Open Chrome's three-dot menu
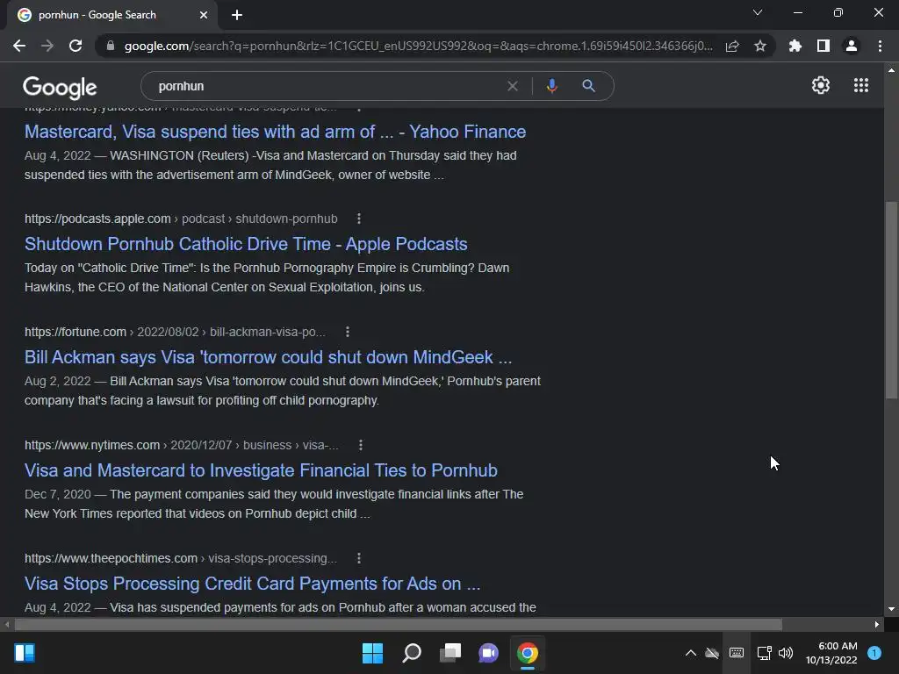The image size is (899, 674). (x=880, y=46)
